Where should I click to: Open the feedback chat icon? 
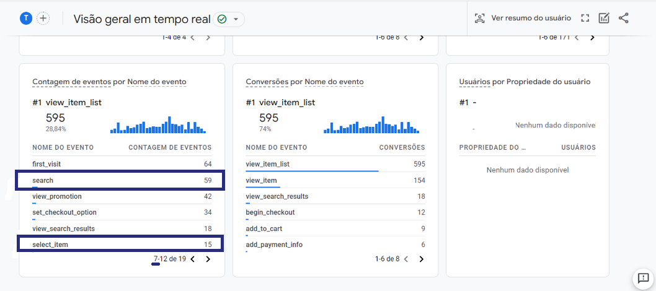pyautogui.click(x=642, y=277)
